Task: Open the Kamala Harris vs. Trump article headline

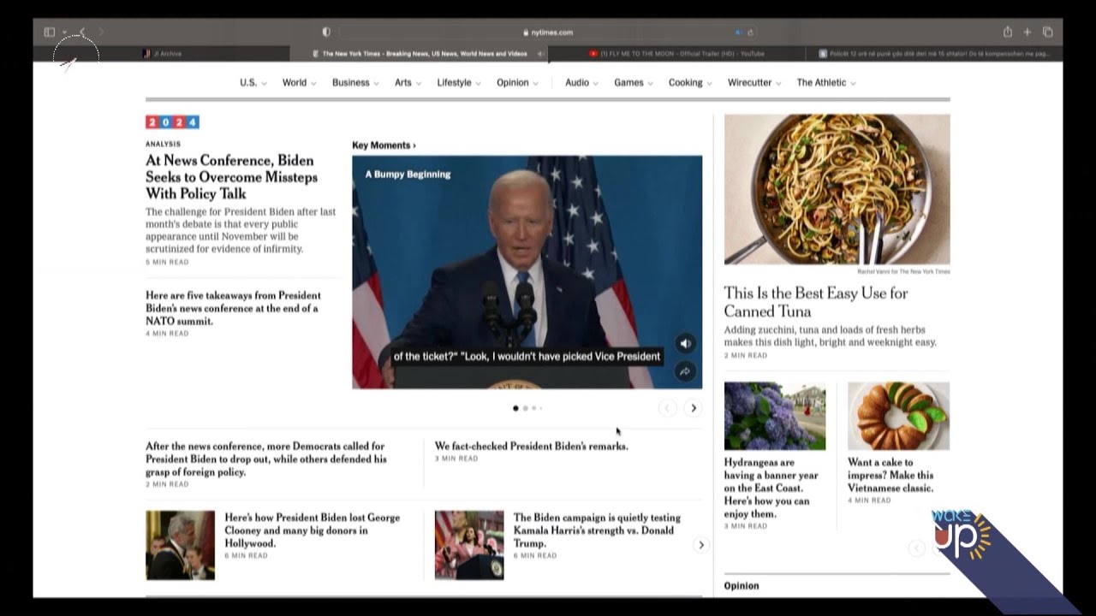Action: (597, 530)
